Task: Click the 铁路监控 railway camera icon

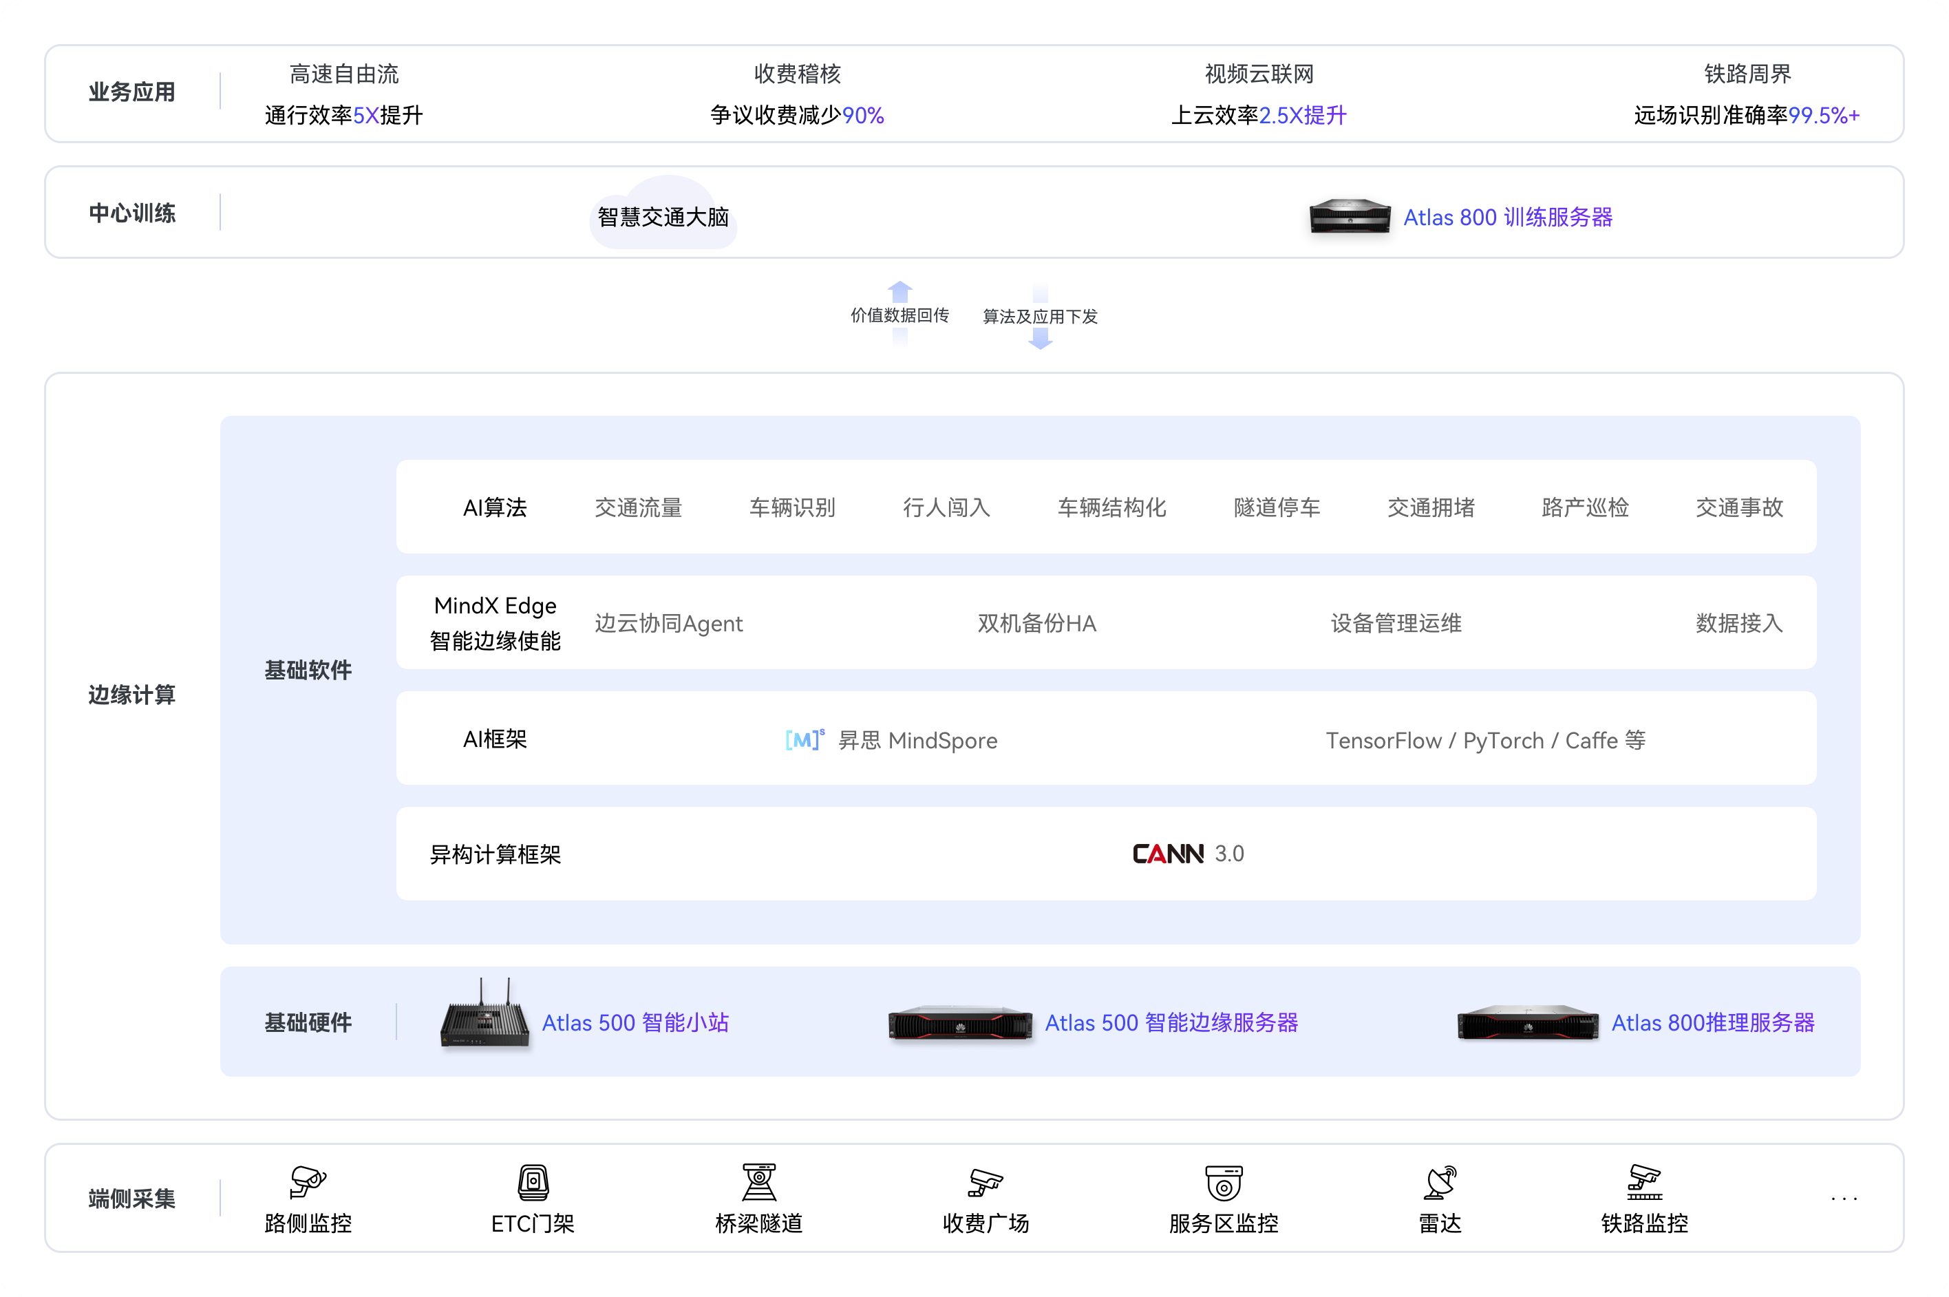Action: [1644, 1182]
